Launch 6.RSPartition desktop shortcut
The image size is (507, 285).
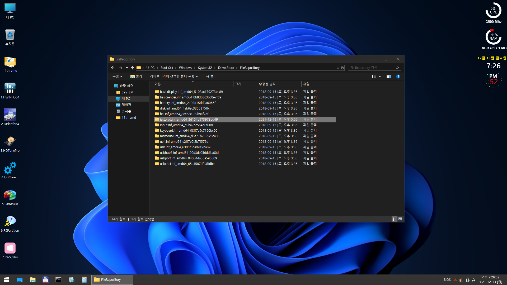pos(10,224)
